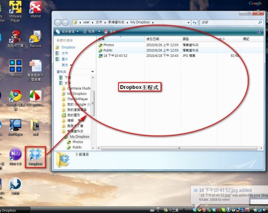Viewport: 268px width, 213px height.
Task: Open the Desktops desktop icon
Action: 15,69
